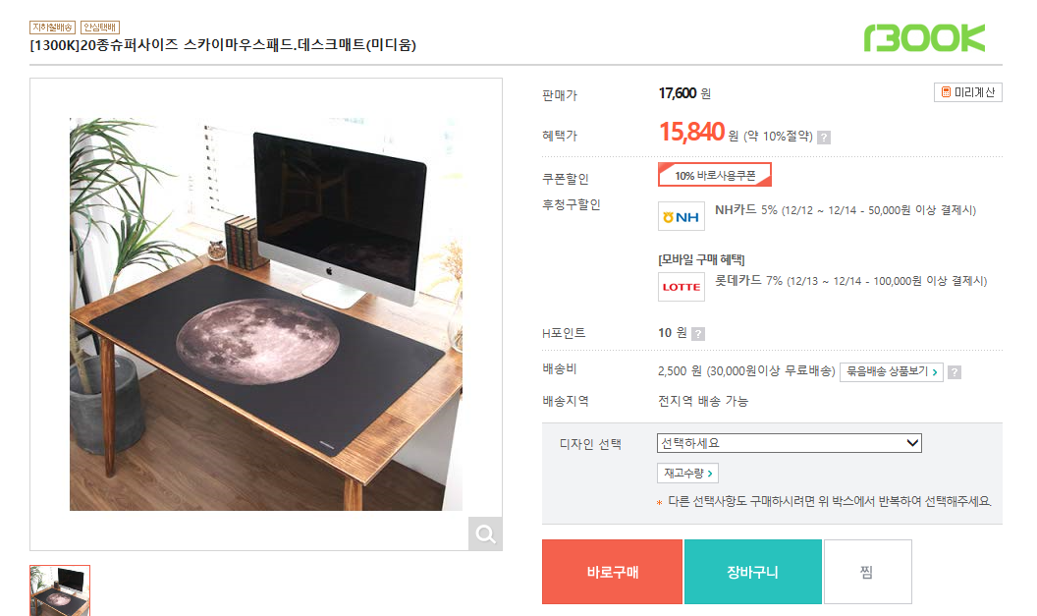
Task: Add to cart with 장바구니 button
Action: click(752, 572)
